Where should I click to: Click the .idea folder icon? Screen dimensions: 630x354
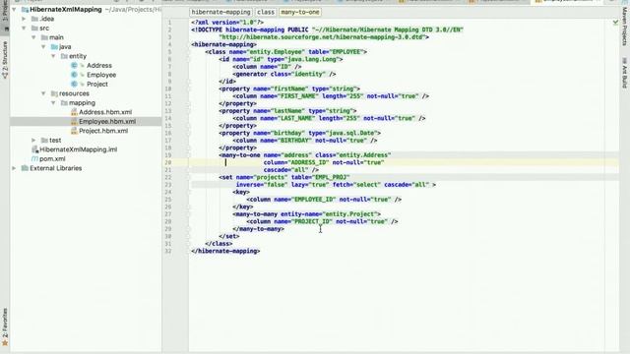coord(35,19)
